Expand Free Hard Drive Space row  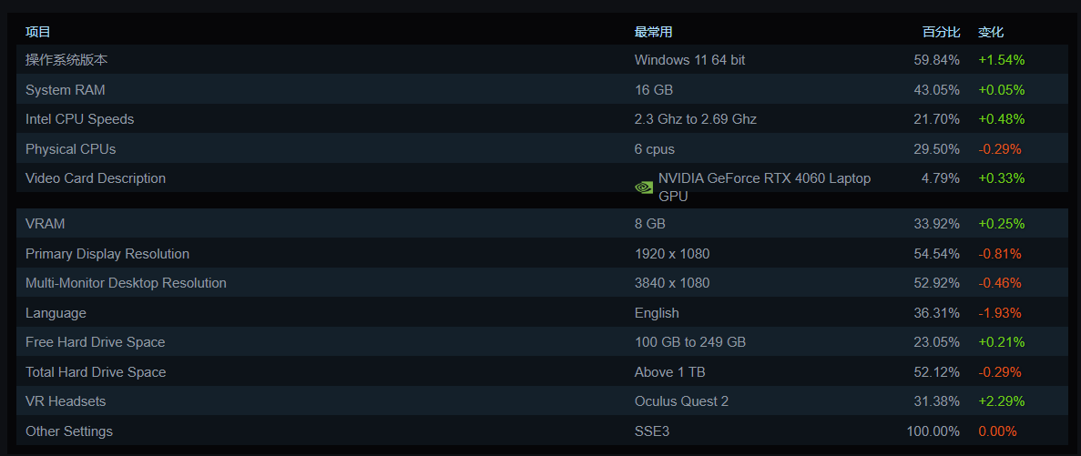tap(96, 342)
